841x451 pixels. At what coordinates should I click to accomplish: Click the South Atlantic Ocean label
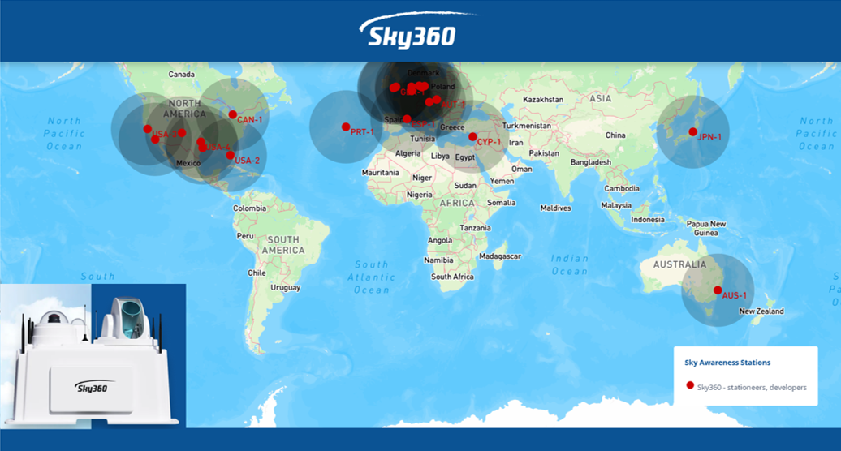coord(371,277)
